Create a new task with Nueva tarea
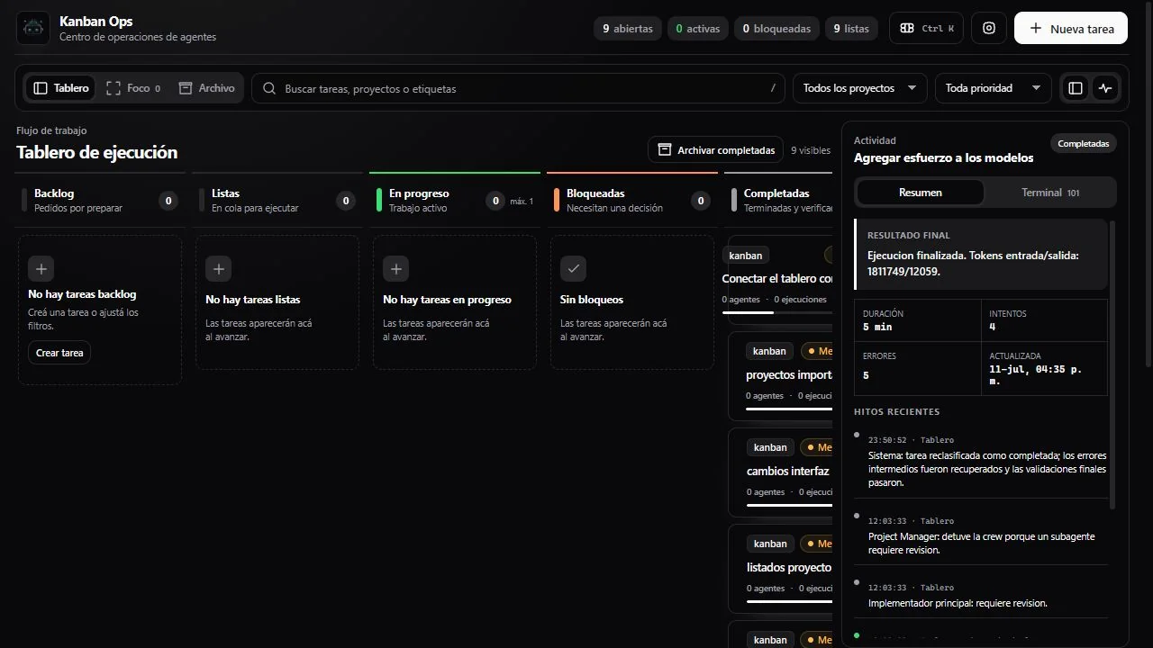1153x648 pixels. [x=1071, y=28]
